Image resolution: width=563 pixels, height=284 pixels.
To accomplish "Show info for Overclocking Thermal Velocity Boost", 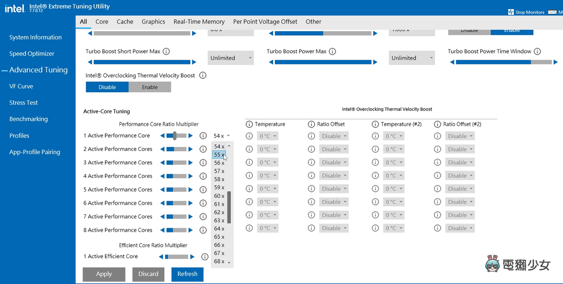I will tap(203, 75).
